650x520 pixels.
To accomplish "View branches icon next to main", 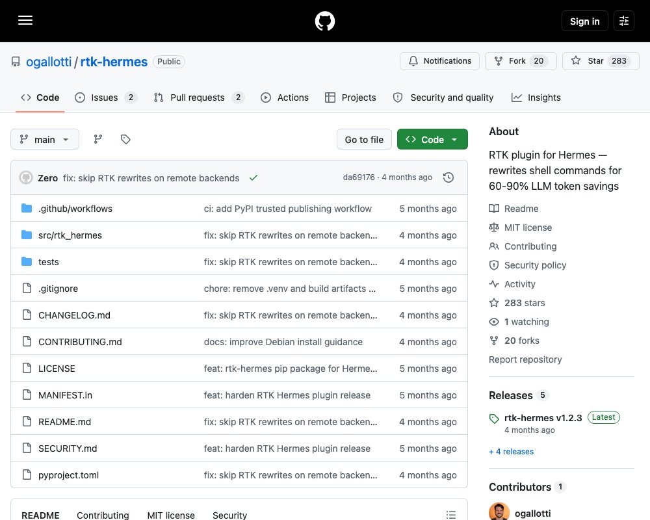I will point(98,139).
